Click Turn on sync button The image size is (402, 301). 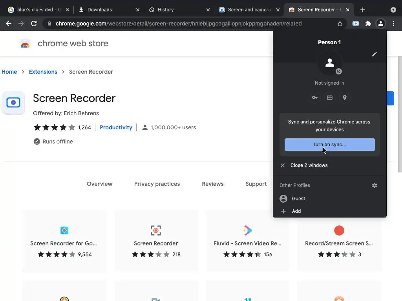[329, 145]
